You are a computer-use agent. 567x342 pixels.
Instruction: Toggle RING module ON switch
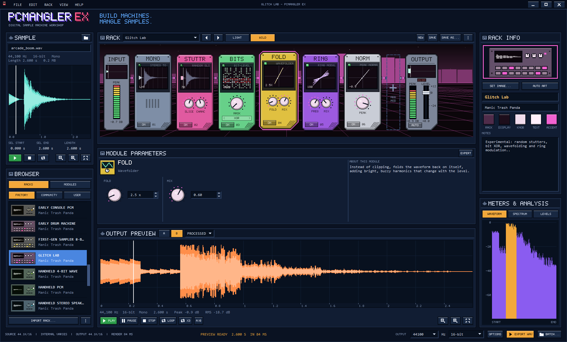pyautogui.click(x=312, y=125)
